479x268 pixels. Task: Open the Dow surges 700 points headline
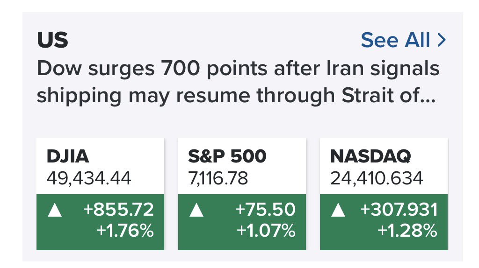click(238, 69)
